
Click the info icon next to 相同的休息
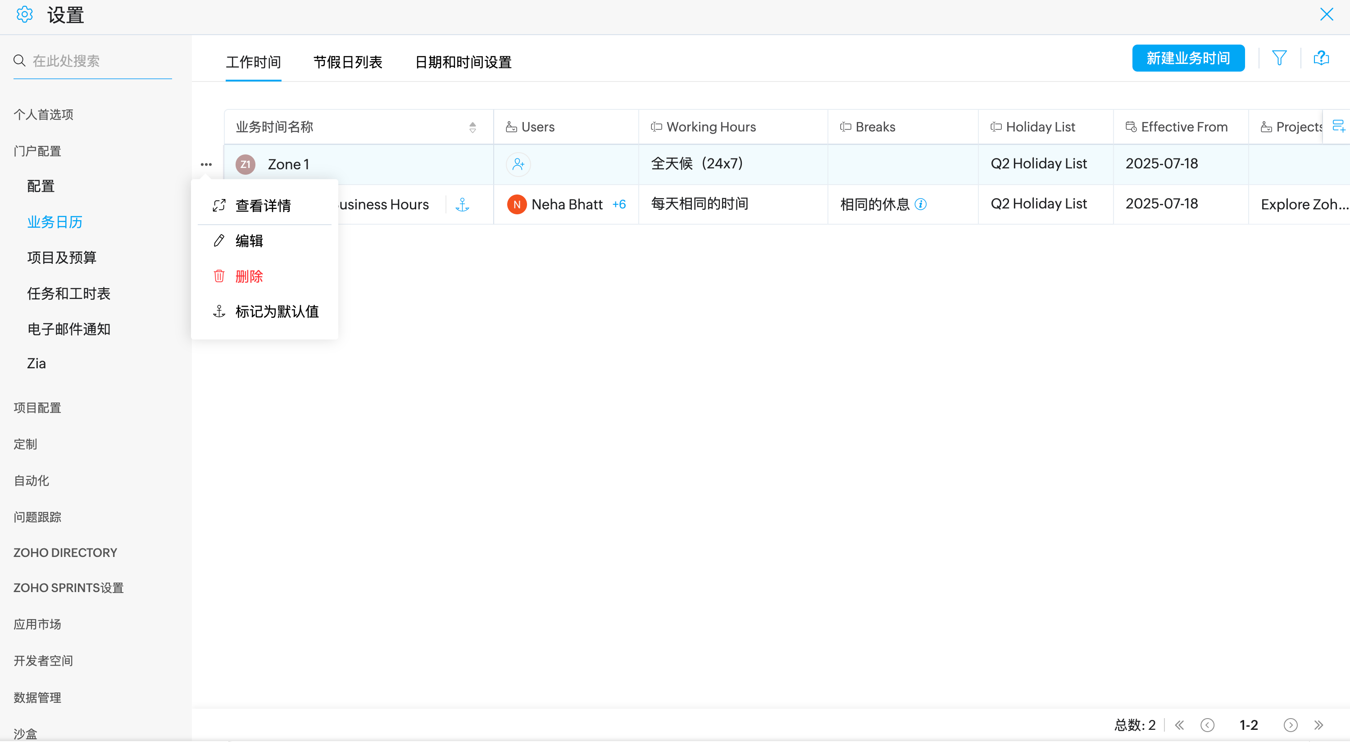point(920,204)
